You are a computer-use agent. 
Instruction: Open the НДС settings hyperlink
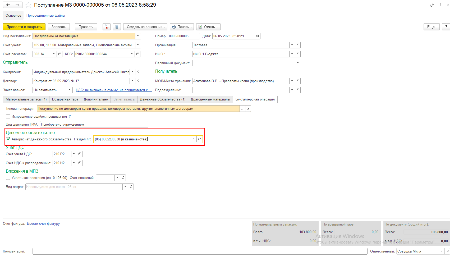(114, 90)
